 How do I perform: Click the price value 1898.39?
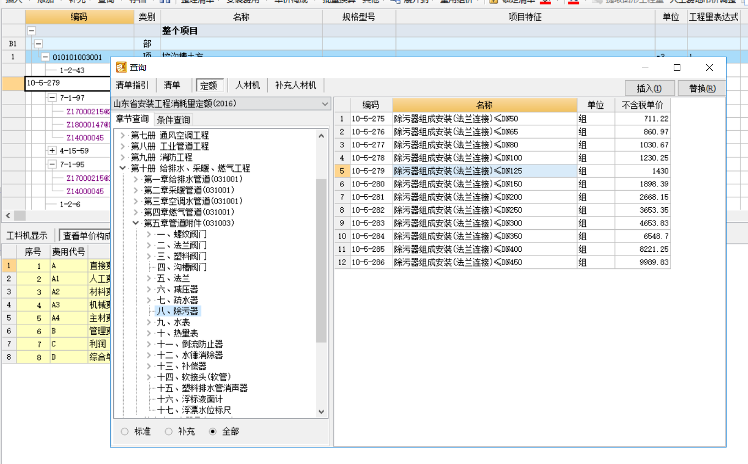[653, 184]
